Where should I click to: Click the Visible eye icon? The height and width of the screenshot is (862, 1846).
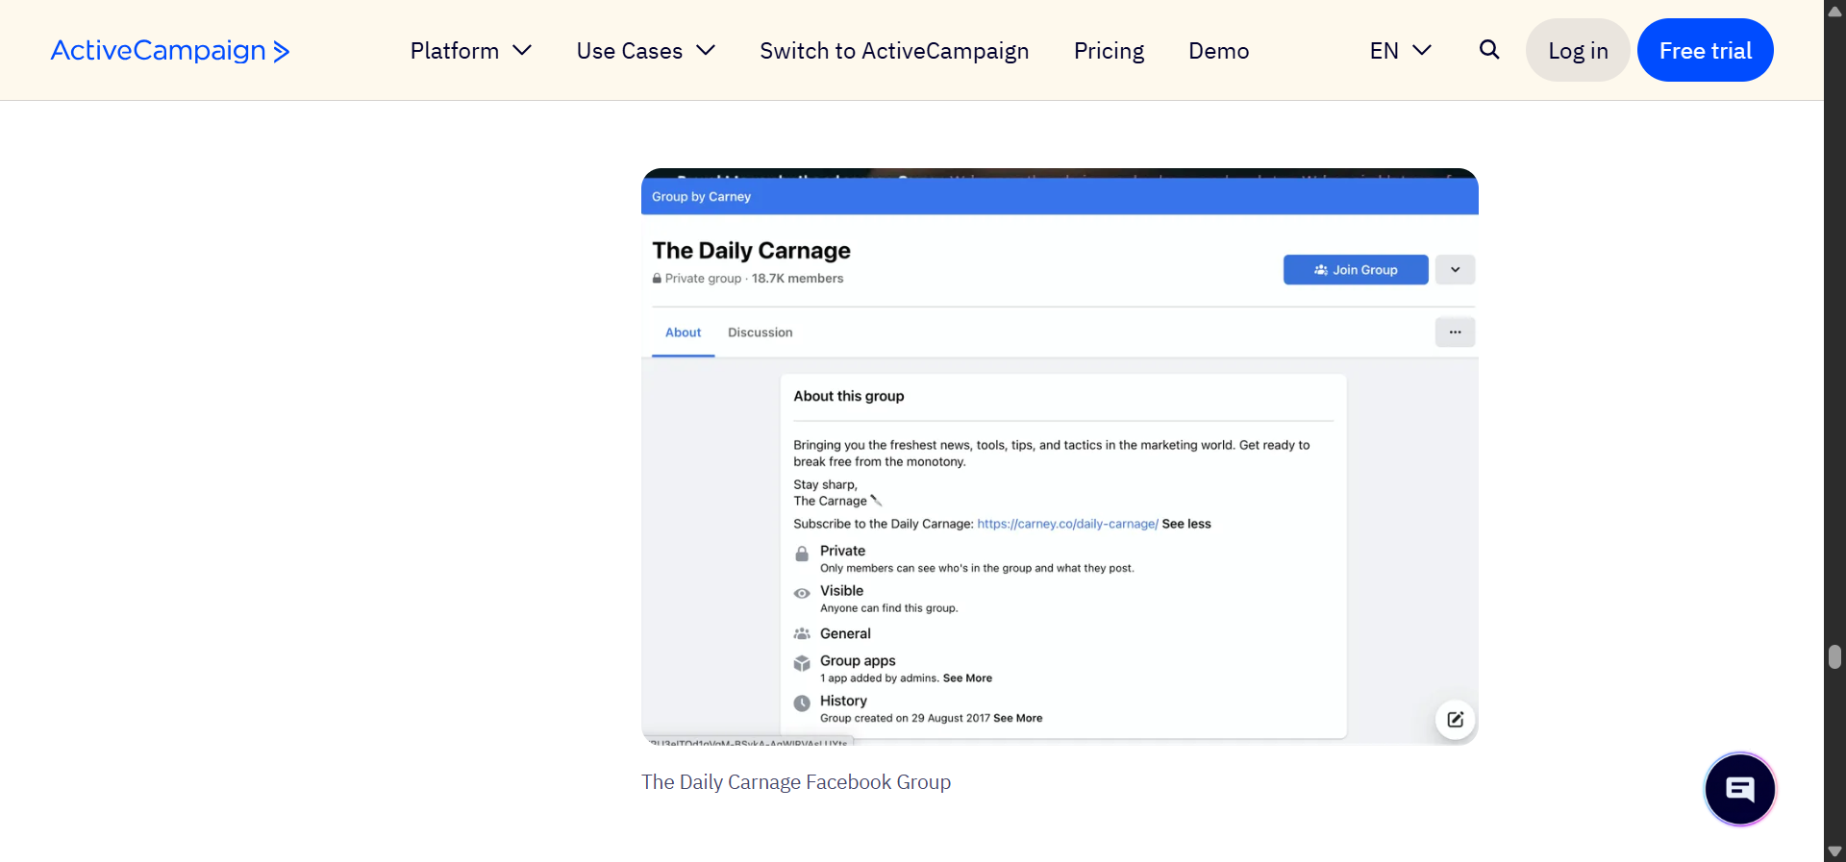[802, 594]
